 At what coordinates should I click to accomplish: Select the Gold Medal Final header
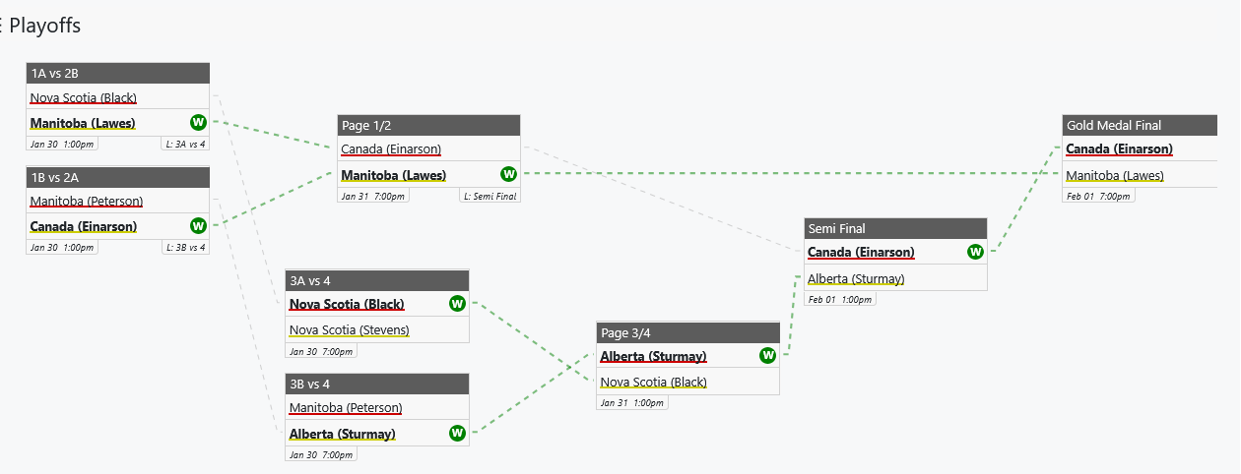(1114, 125)
